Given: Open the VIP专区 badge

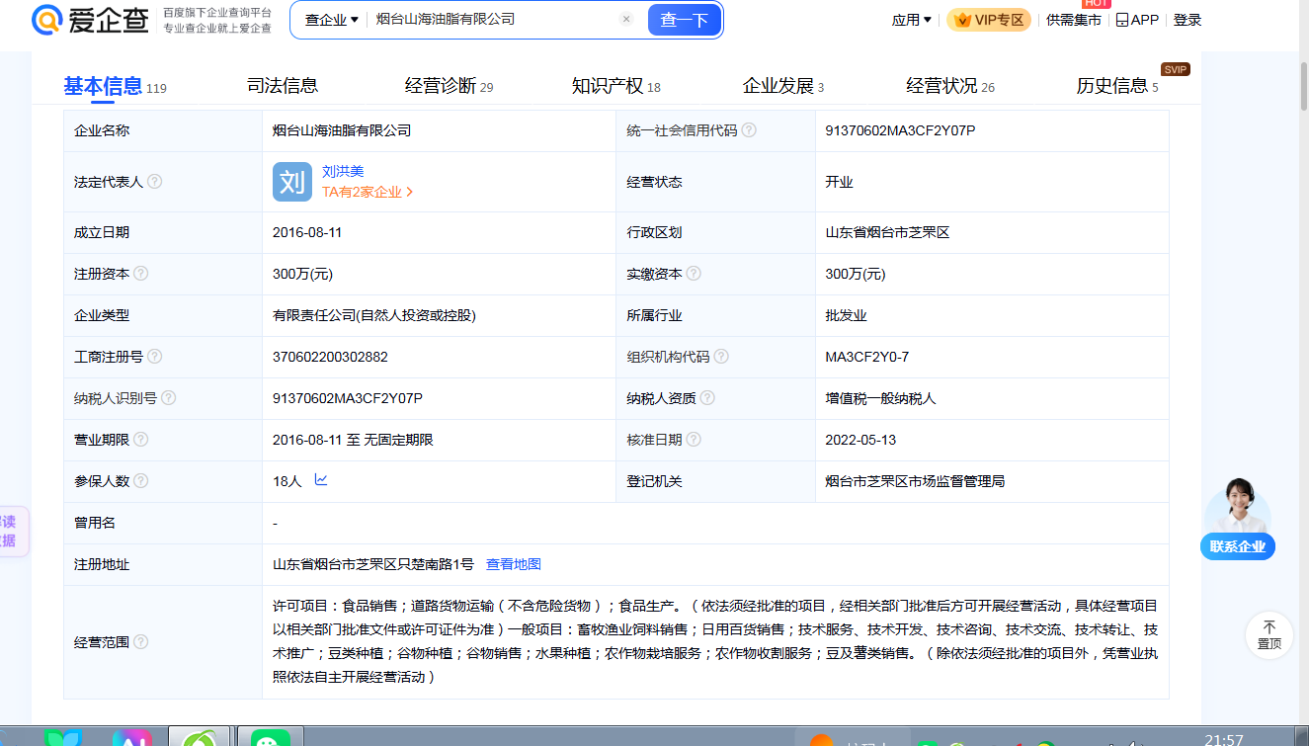Looking at the screenshot, I should tap(988, 20).
